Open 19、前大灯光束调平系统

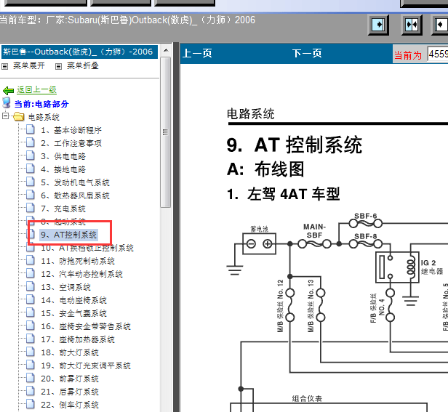(86, 365)
